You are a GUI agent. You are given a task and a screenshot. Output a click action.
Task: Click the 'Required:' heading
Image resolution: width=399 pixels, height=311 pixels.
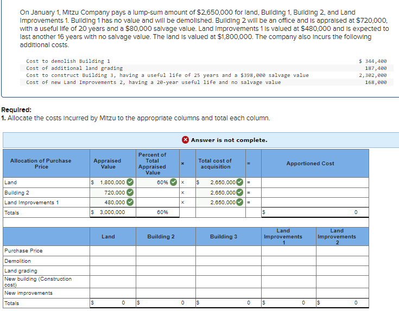click(16, 110)
